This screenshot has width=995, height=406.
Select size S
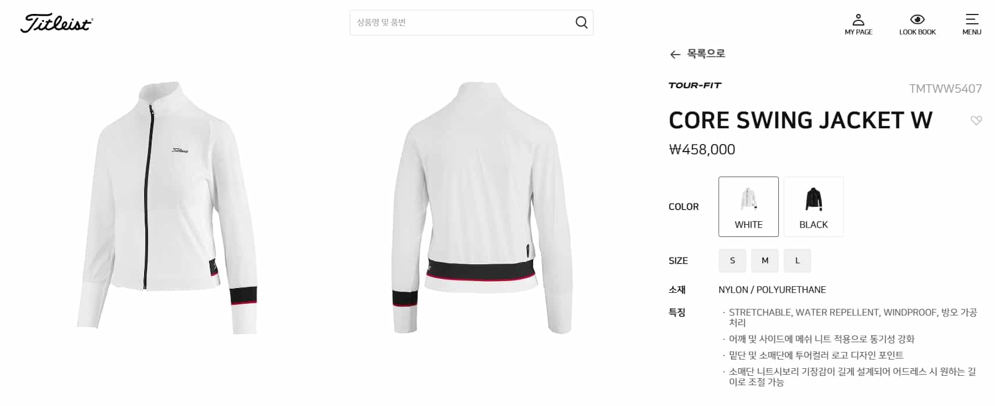point(732,261)
